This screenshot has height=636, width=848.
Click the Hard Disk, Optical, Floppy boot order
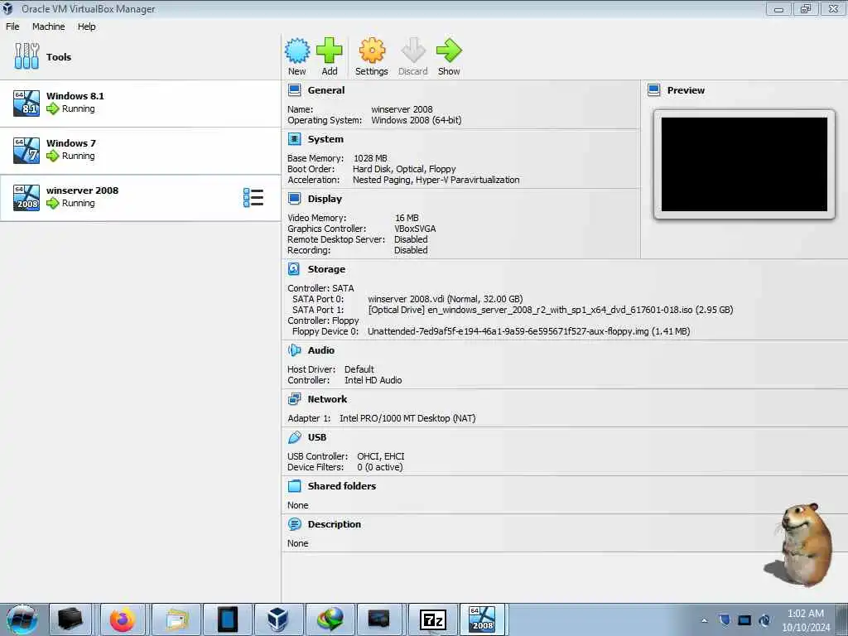404,169
